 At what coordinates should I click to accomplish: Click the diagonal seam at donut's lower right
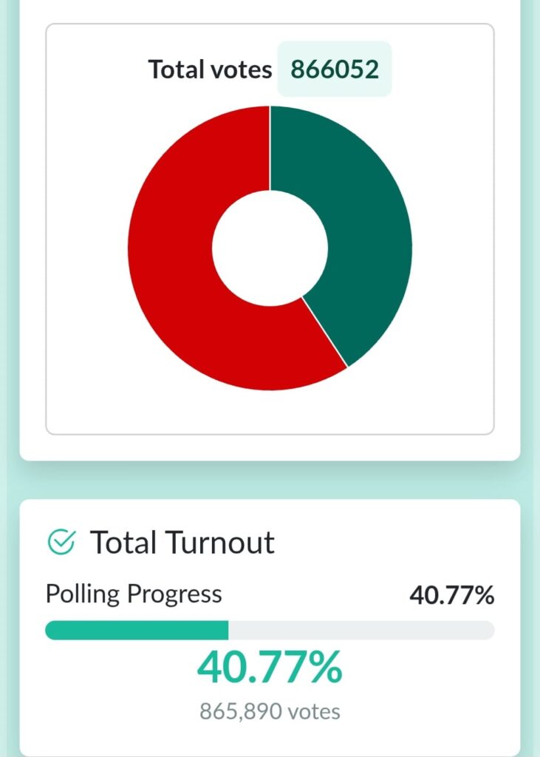coord(325,333)
